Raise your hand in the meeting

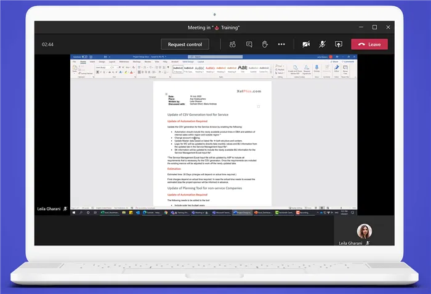265,44
